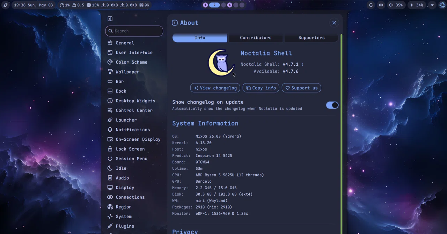Click the Dock section icon

point(110,91)
